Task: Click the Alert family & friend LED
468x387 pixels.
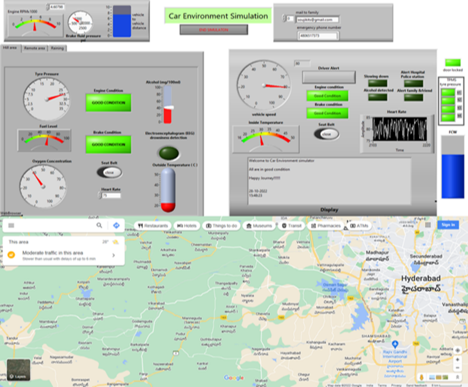Action: pyautogui.click(x=413, y=97)
